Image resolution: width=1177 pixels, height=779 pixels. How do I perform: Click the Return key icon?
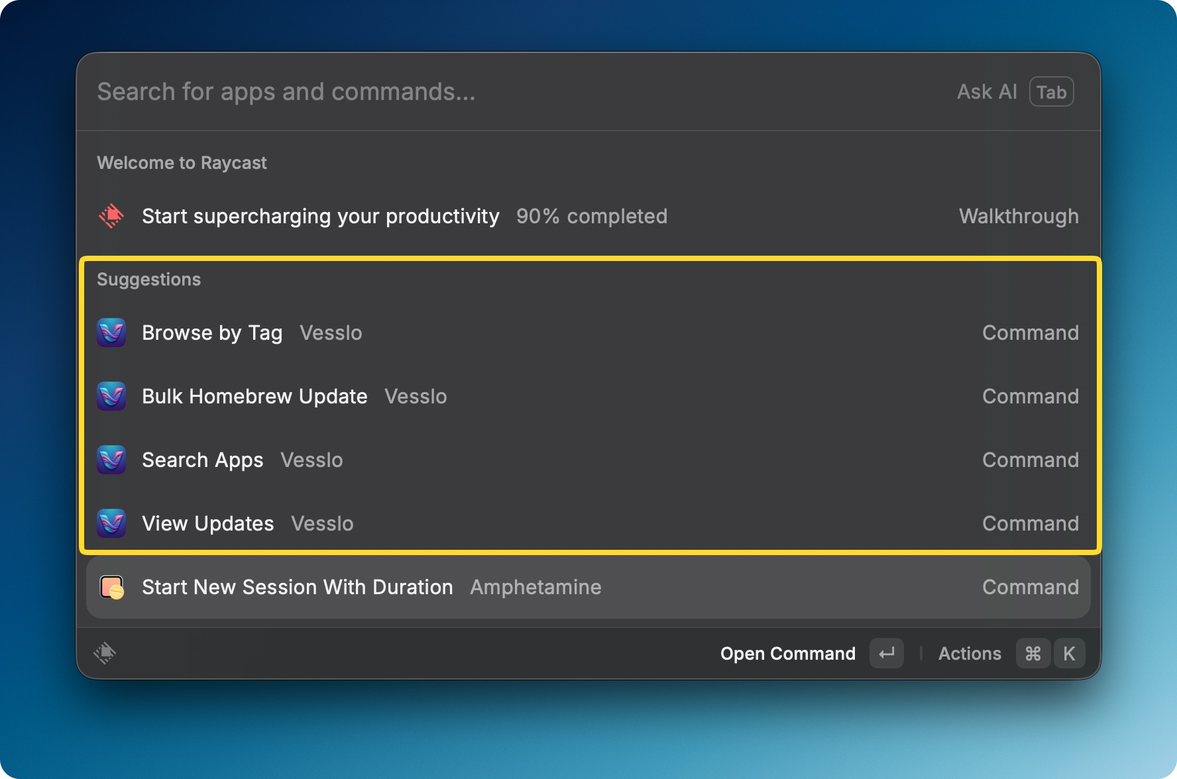click(x=887, y=653)
